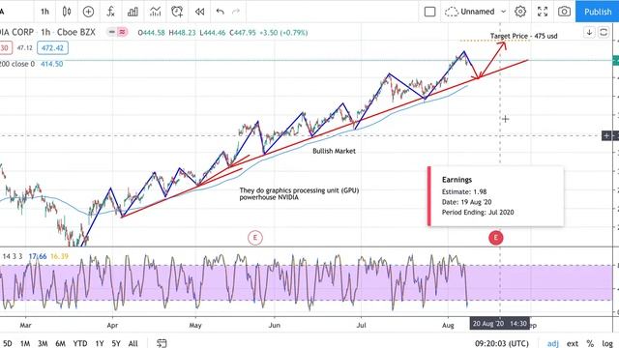Click the moving average value 414.50

point(51,64)
